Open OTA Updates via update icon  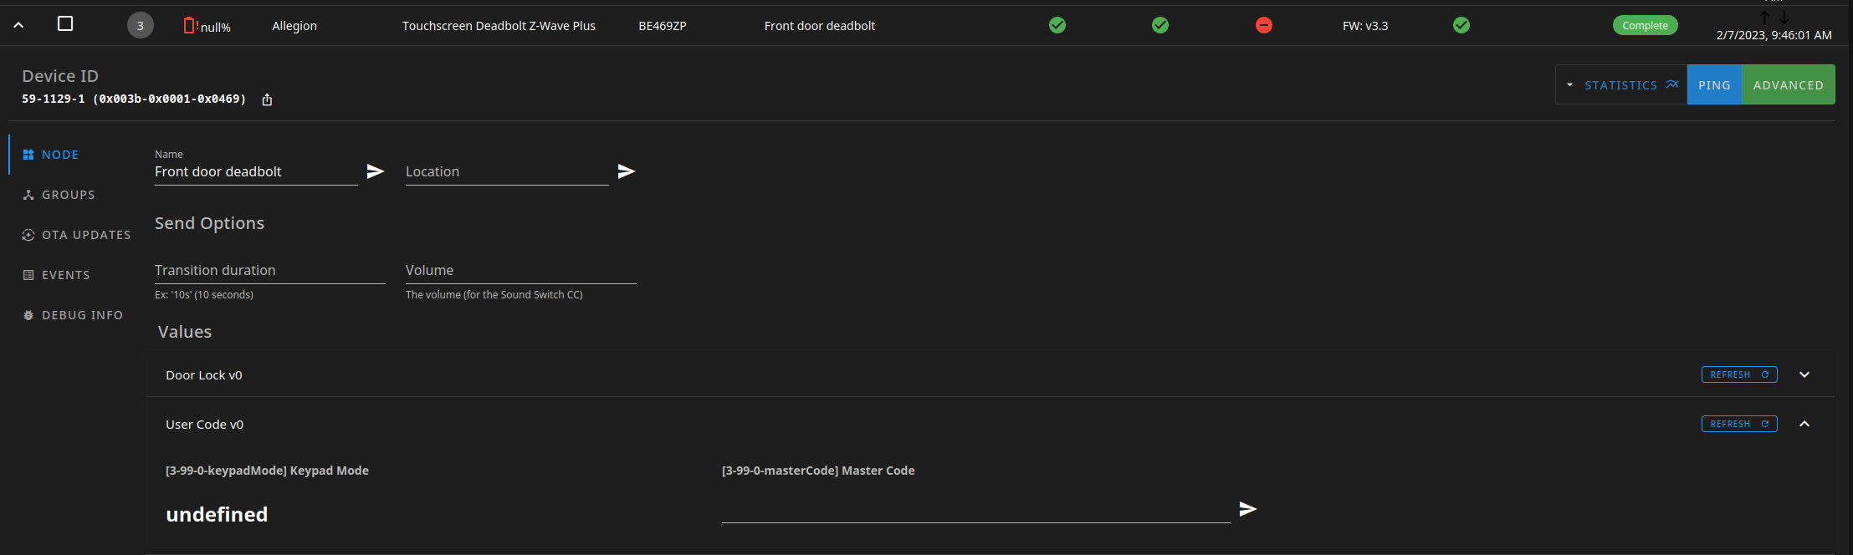coord(28,234)
